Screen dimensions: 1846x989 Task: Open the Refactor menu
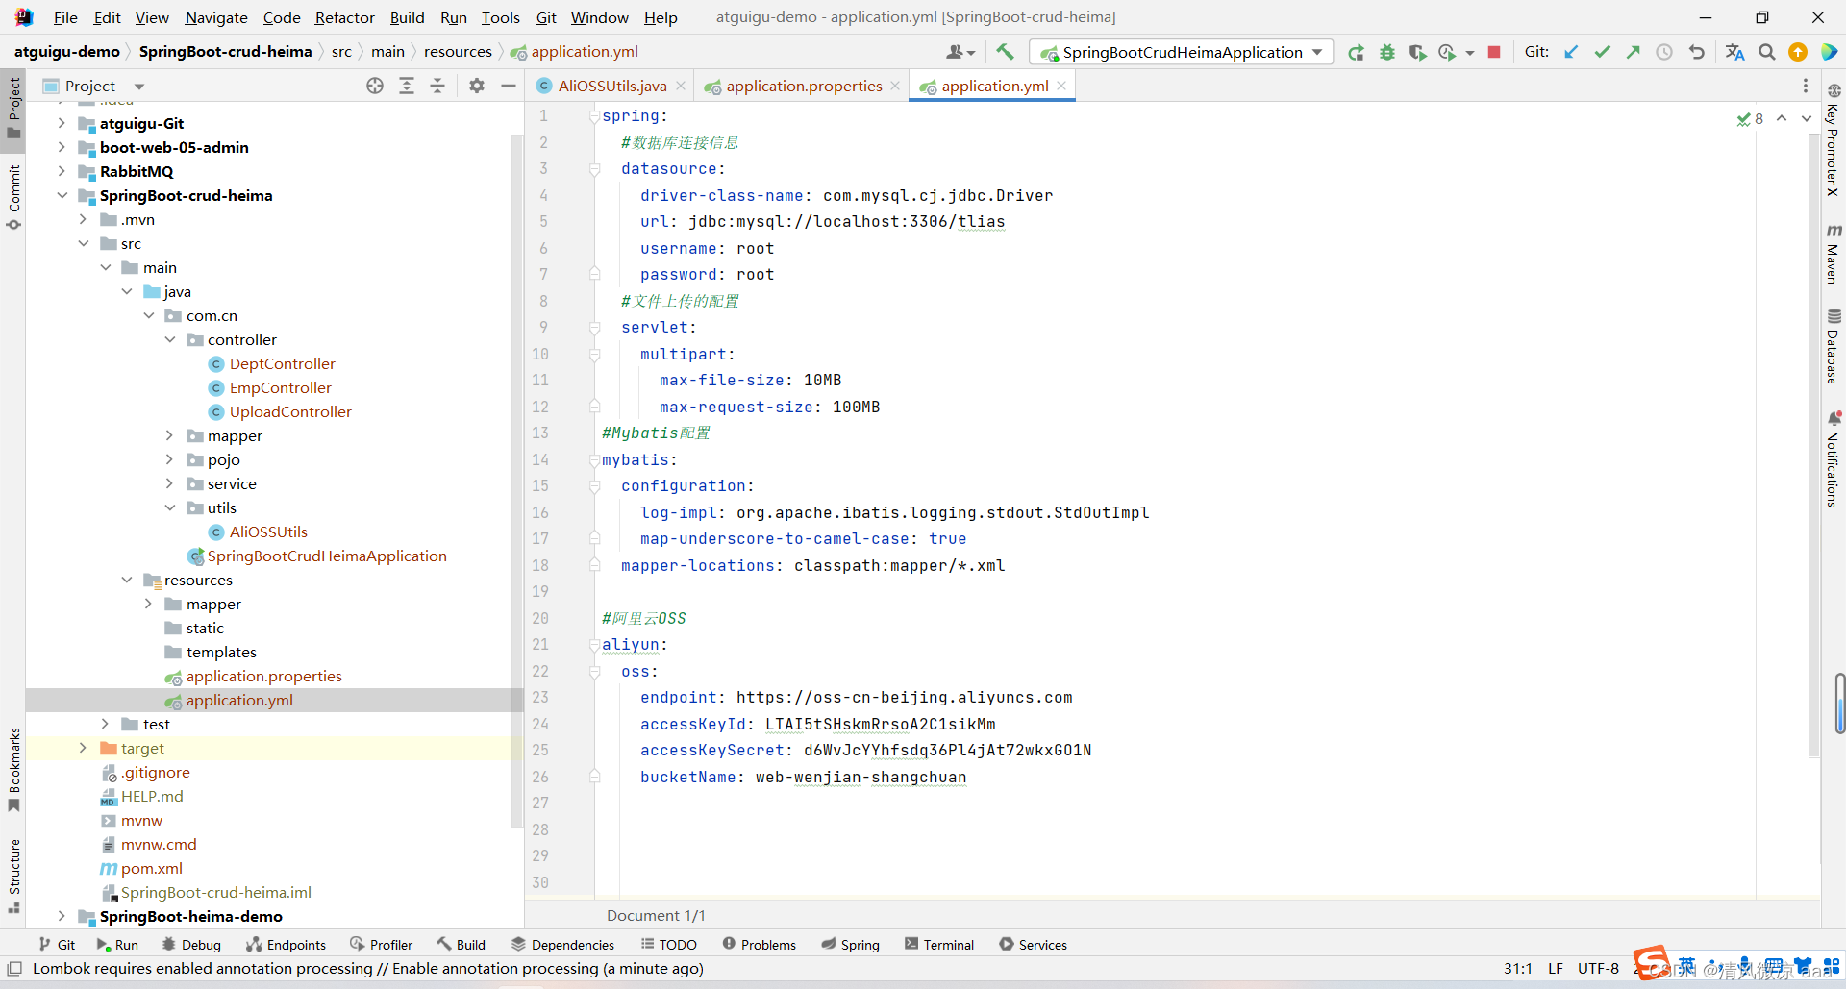[344, 17]
